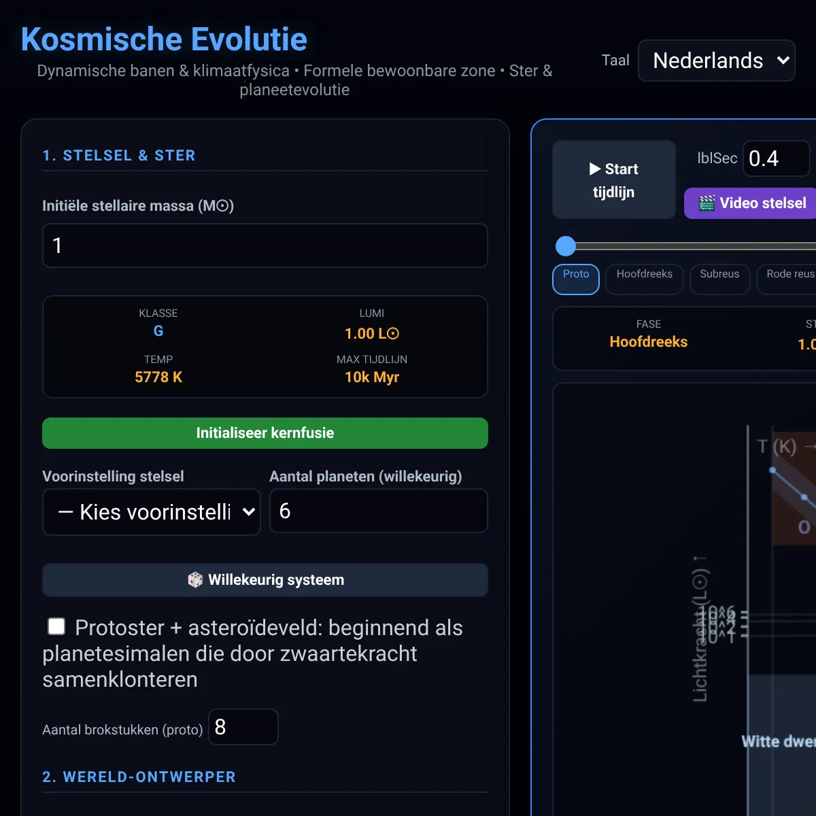This screenshot has height=816, width=816.
Task: Click the Aantal planeten input field
Action: (x=379, y=511)
